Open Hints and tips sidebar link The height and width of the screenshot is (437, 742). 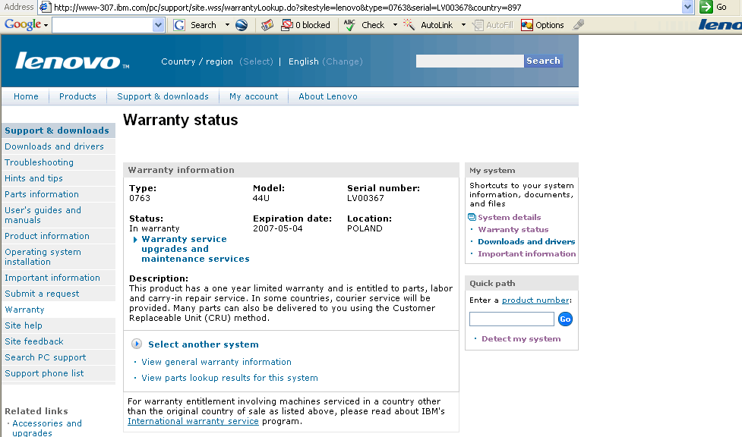(x=33, y=178)
